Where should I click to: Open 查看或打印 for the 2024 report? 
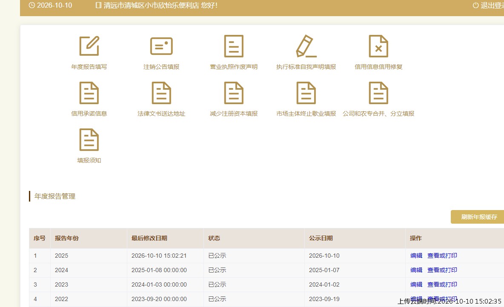(442, 270)
